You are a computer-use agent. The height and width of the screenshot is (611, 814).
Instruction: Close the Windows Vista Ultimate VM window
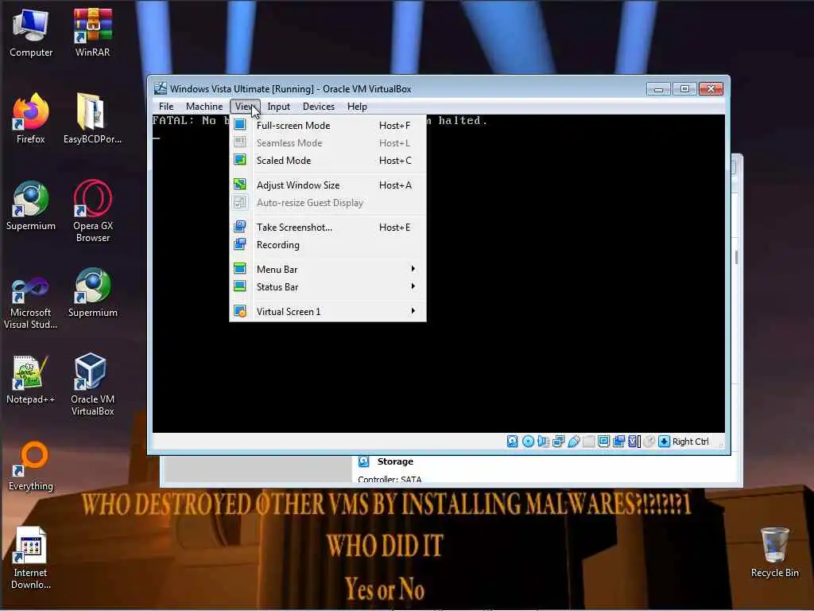711,89
